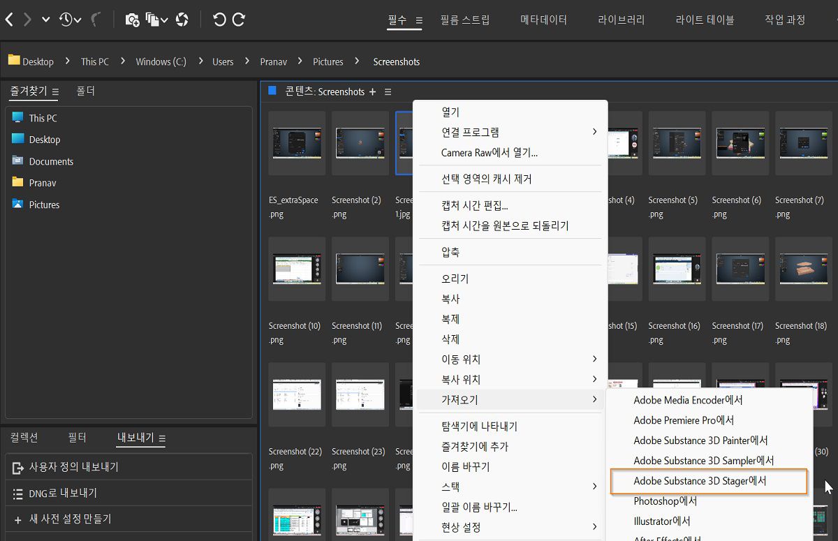Click DNG로 내보내기 preset
Screen dimensions: 838x541
click(x=128, y=493)
